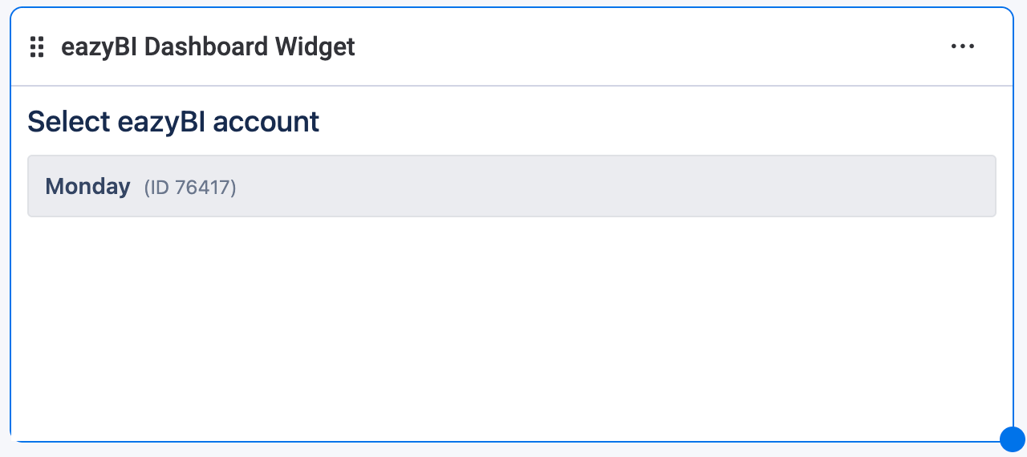Click the word eazyBI in the widget title
The height and width of the screenshot is (457, 1027).
coord(99,47)
